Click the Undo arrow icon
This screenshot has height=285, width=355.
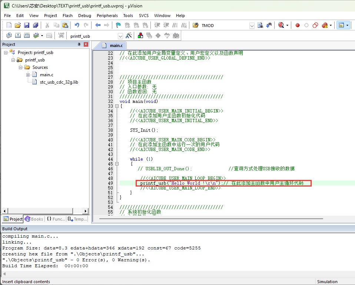[77, 25]
